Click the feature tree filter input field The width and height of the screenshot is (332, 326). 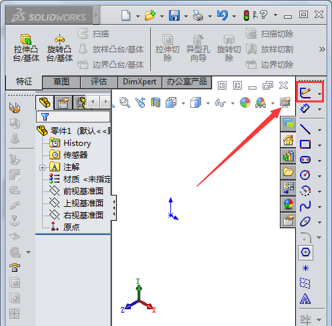point(73,116)
